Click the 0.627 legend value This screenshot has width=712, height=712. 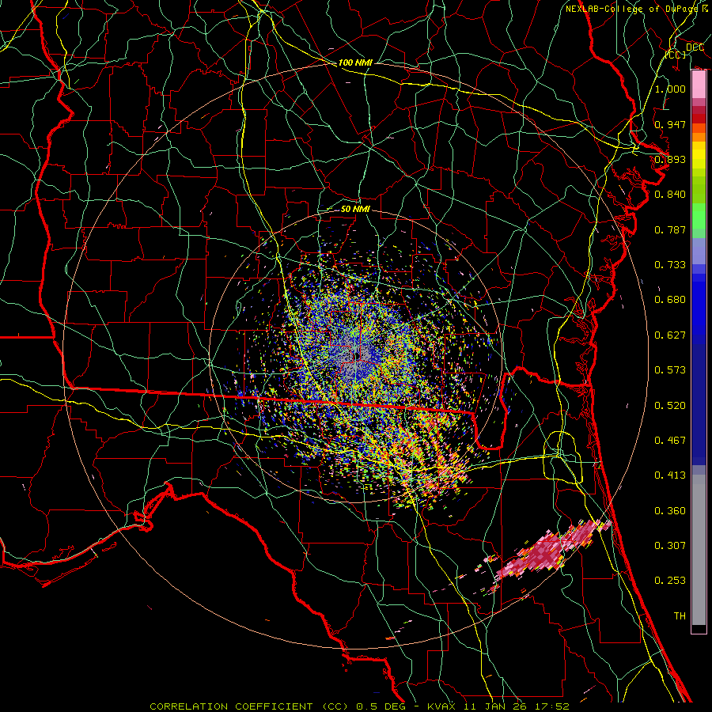pyautogui.click(x=670, y=335)
